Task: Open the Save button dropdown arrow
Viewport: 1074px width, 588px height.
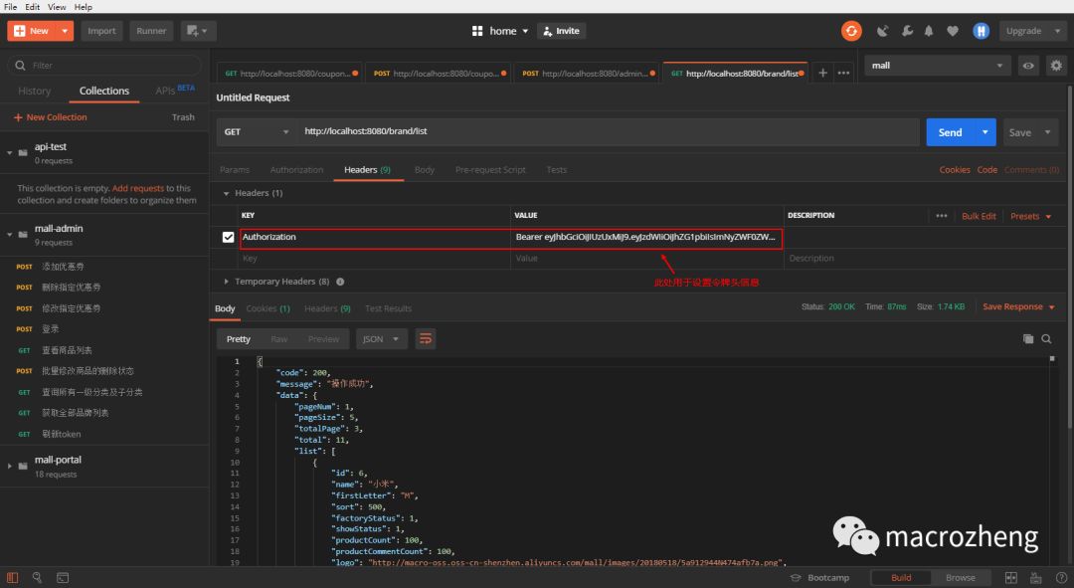Action: click(x=1047, y=132)
